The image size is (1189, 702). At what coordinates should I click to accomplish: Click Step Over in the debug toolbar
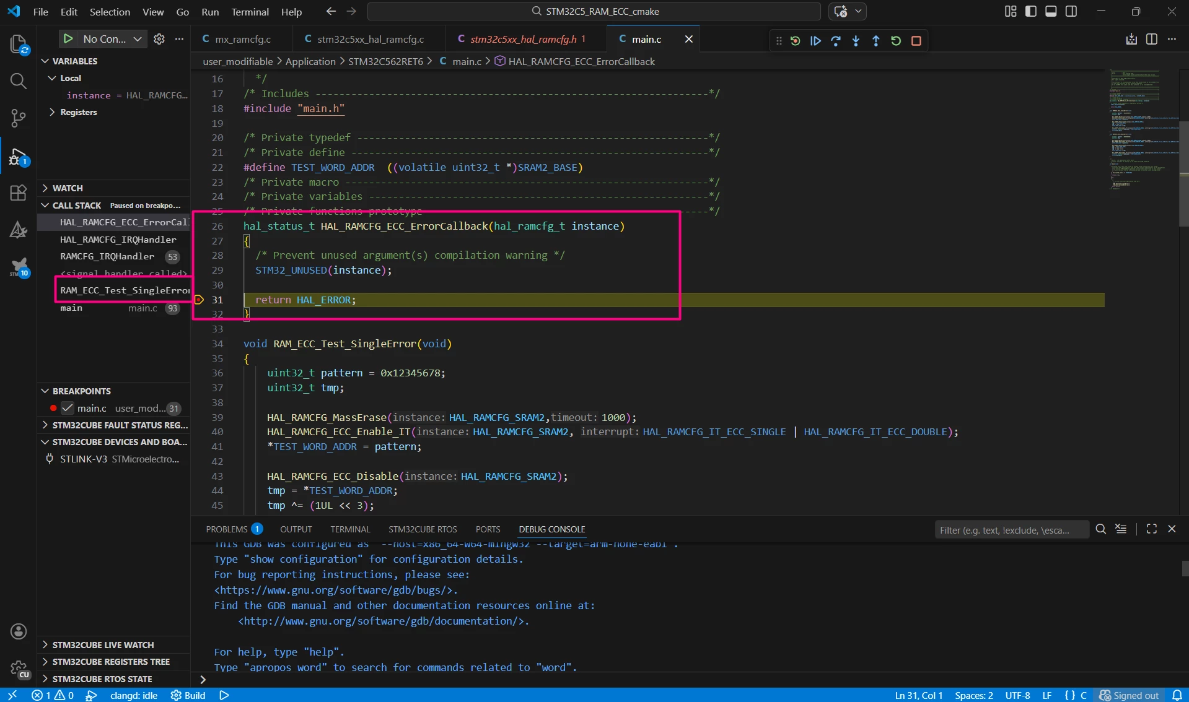pos(836,41)
